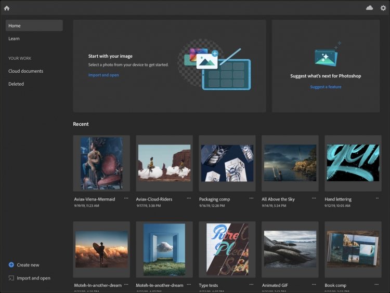Open the settings gear icon
Viewport: 390px width, 293px height.
(383, 8)
